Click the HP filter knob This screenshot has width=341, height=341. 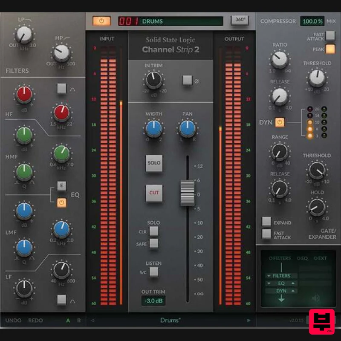click(x=61, y=53)
